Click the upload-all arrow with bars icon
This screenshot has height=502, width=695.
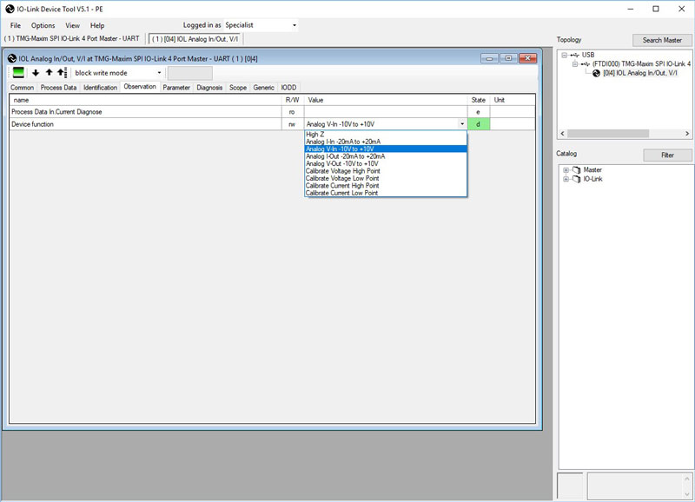[x=62, y=72]
